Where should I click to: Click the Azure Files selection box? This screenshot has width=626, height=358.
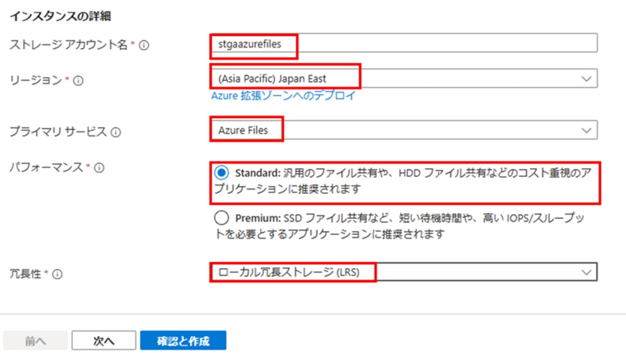[403, 130]
